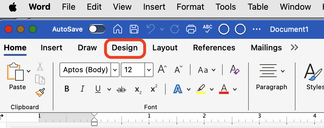Click the Redo icon

(x=175, y=29)
